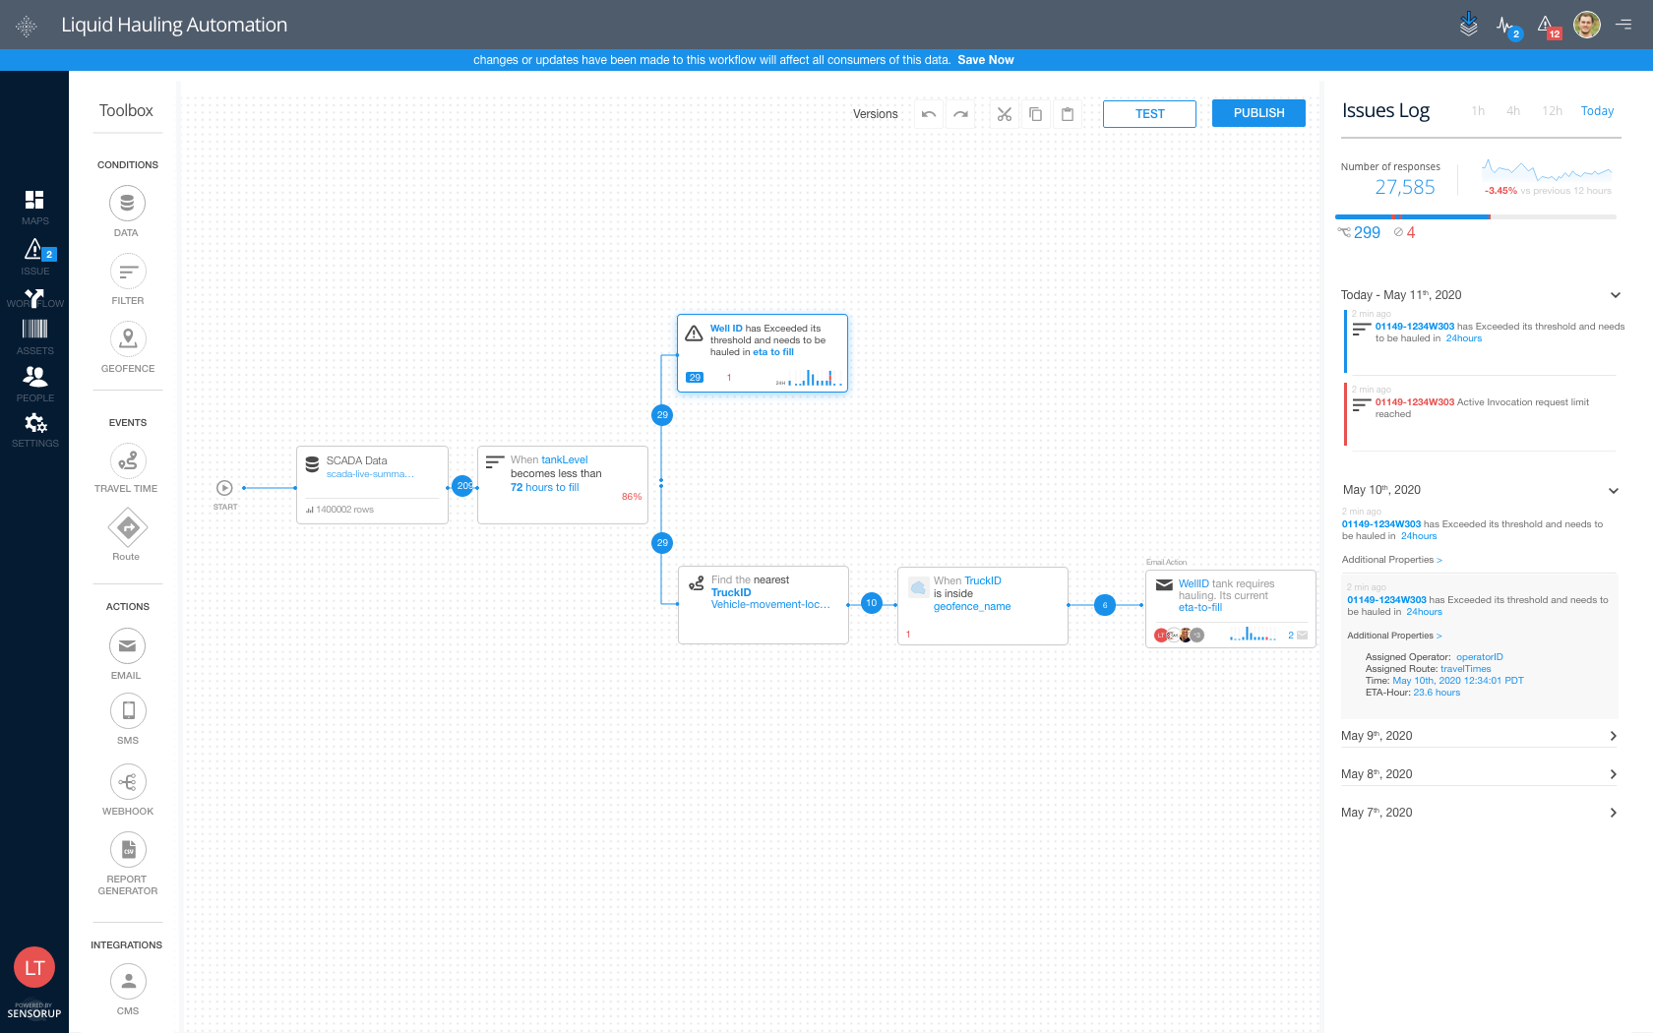Expand the May 9th, 2020 log entries
Image resolution: width=1653 pixels, height=1033 pixels.
[1613, 735]
